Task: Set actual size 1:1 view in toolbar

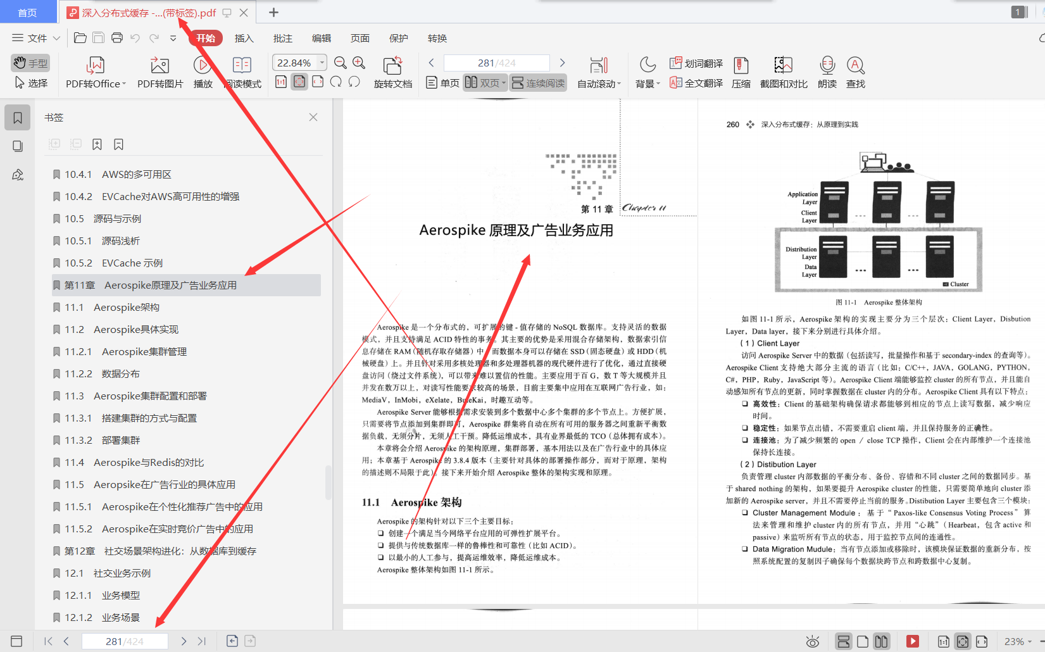Action: (x=281, y=82)
